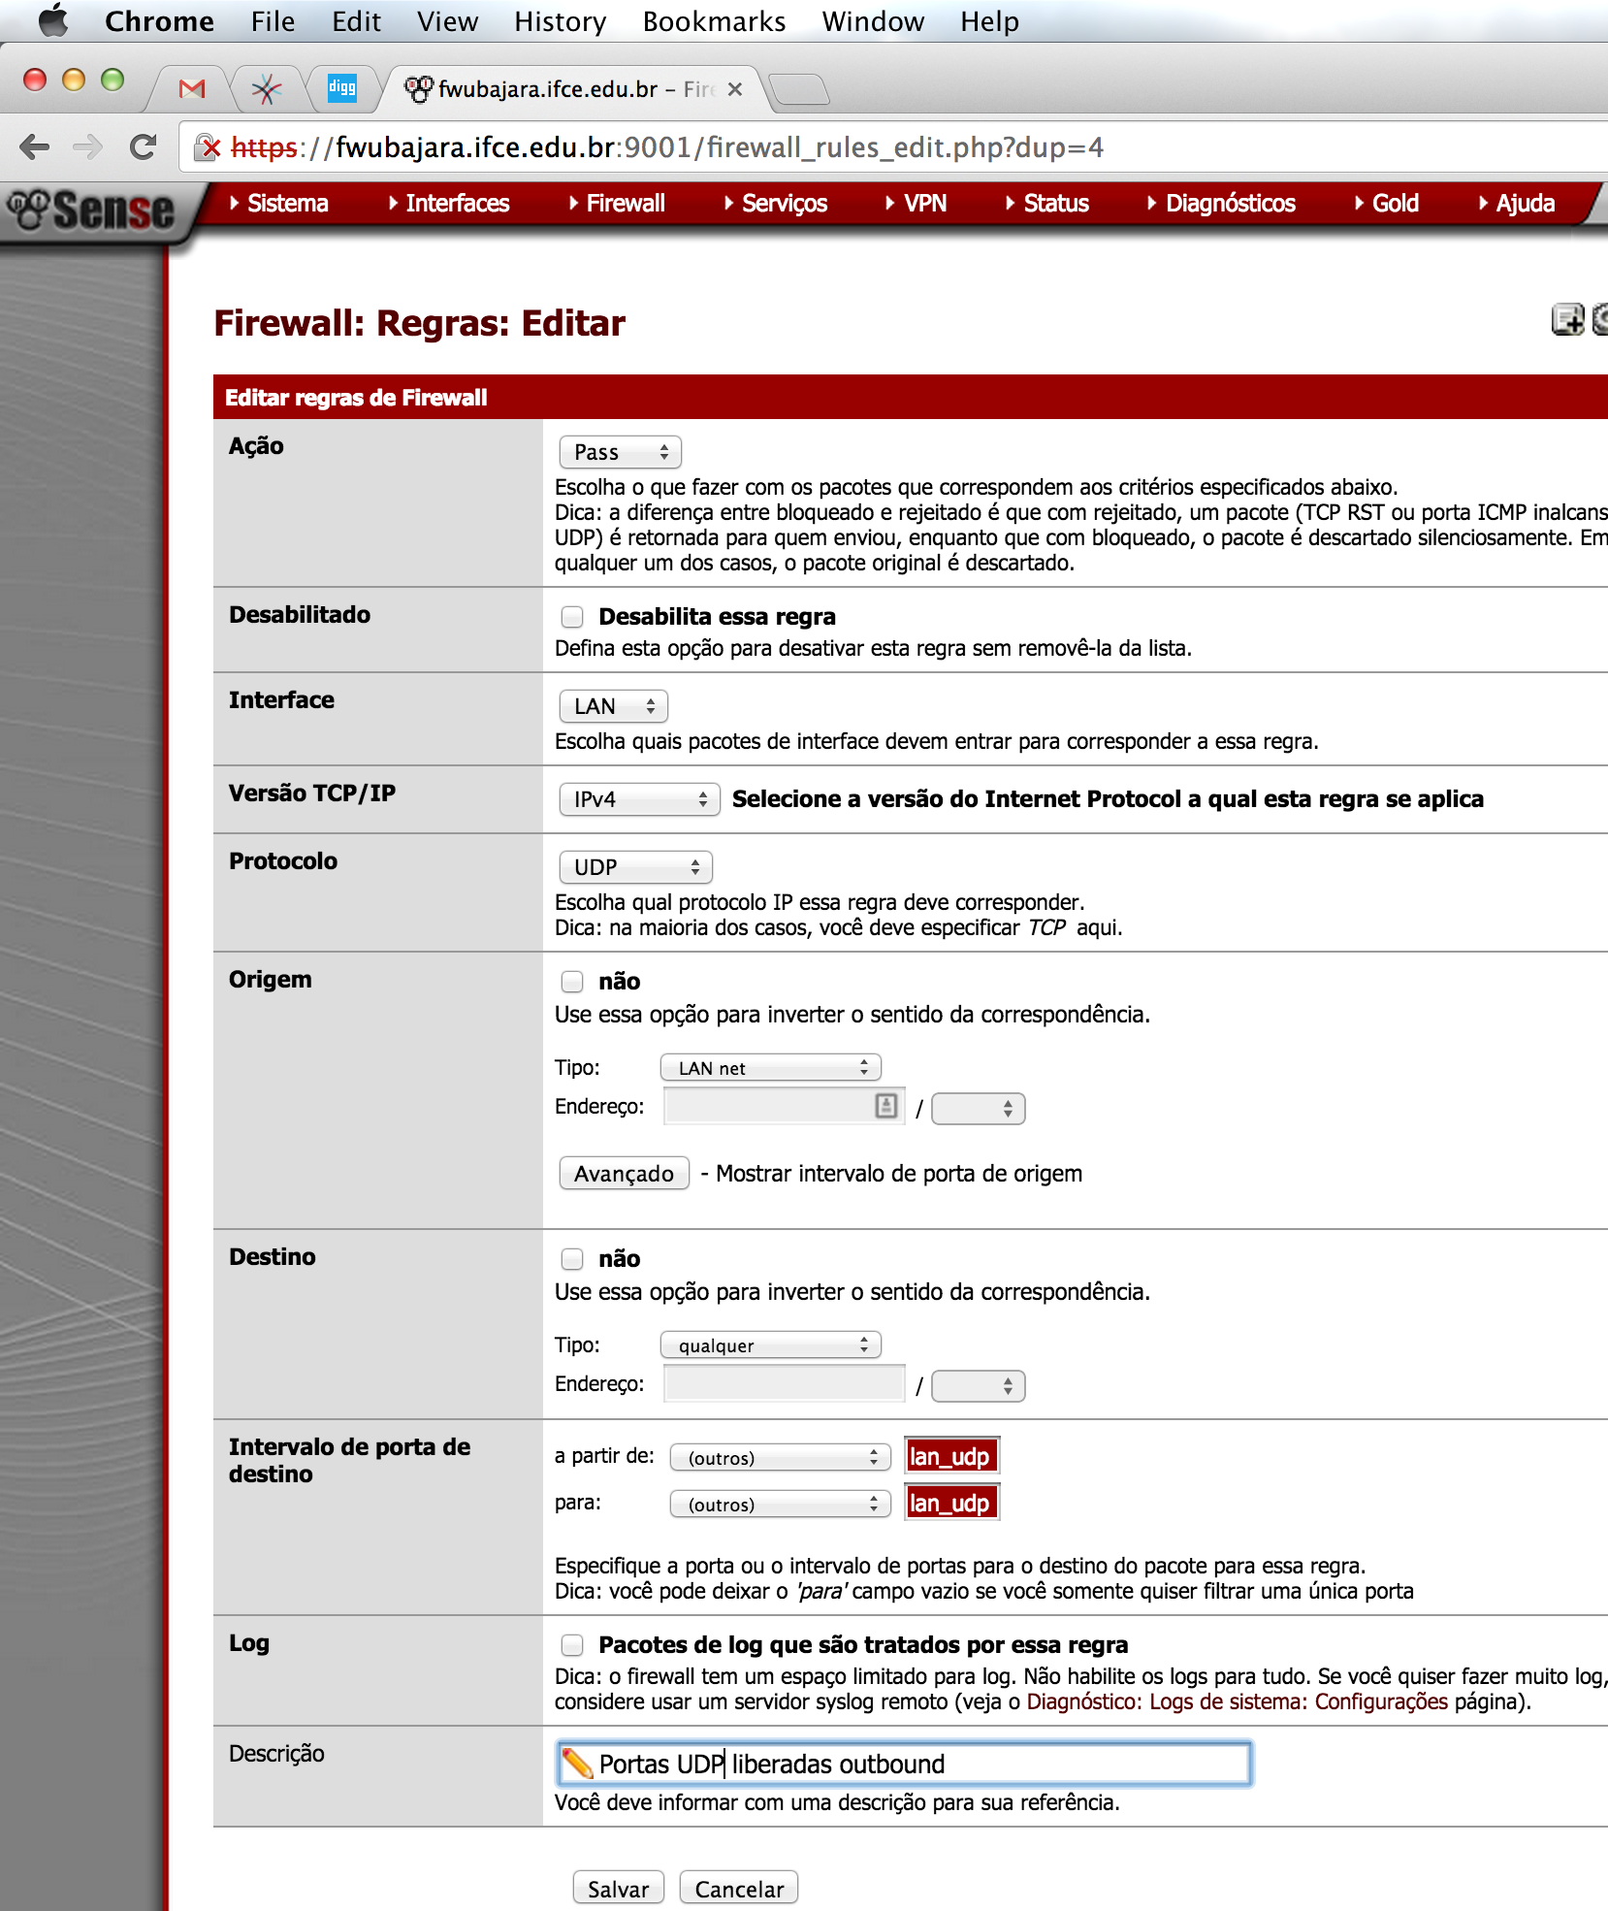The height and width of the screenshot is (1911, 1608).
Task: Open the Window menu
Action: tap(873, 21)
